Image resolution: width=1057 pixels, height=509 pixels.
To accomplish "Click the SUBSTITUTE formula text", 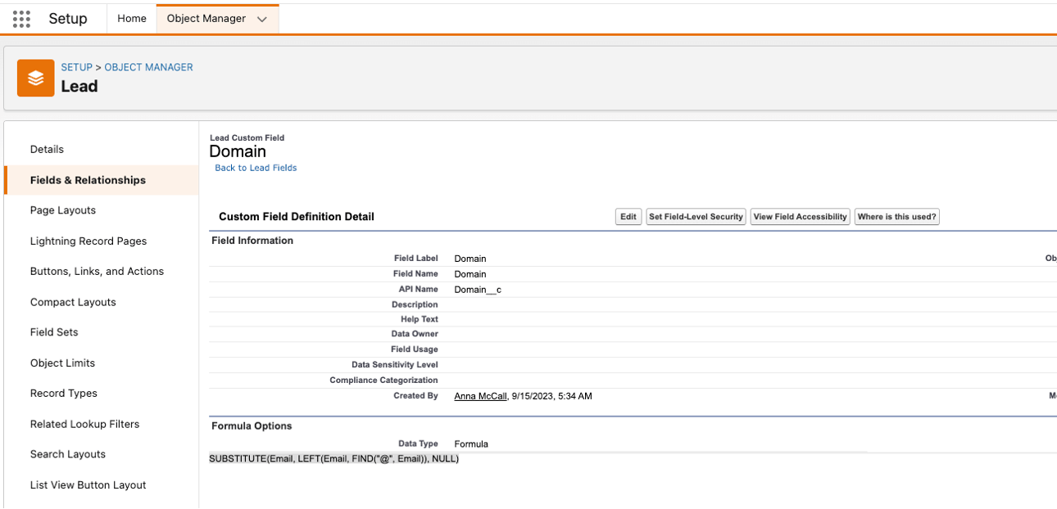I will (334, 459).
